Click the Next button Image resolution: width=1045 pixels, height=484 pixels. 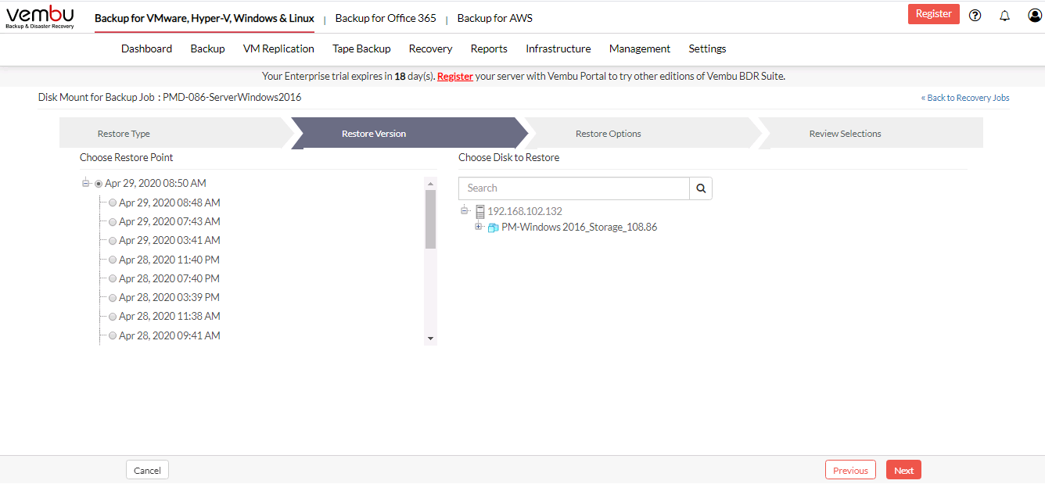[x=903, y=470]
